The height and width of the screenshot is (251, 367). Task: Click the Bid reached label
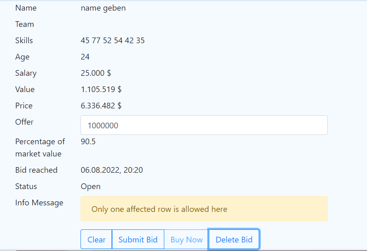36,170
